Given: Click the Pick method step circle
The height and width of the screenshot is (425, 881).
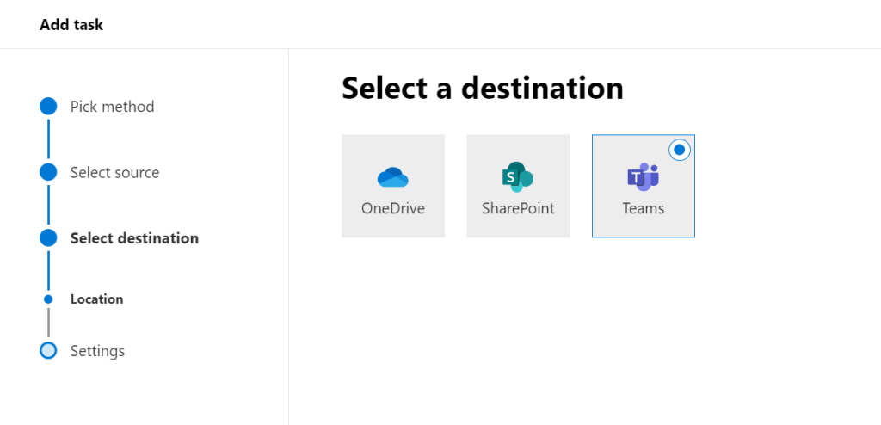Looking at the screenshot, I should coord(48,107).
